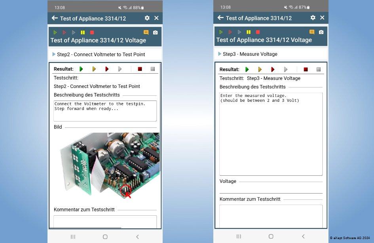
Task: Tap home button on left phone navigation bar
Action: tap(105, 237)
